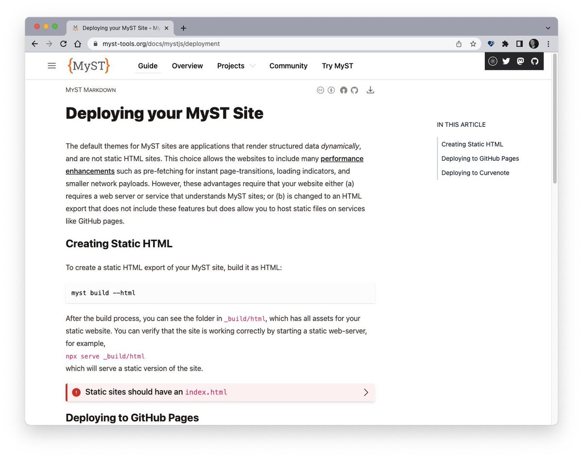Open a new browser tab
The image size is (583, 458).
click(183, 28)
